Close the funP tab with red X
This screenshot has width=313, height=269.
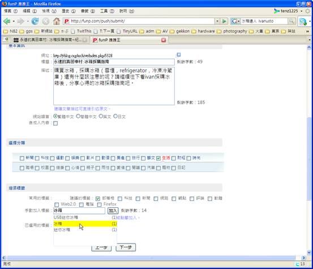click(x=164, y=40)
